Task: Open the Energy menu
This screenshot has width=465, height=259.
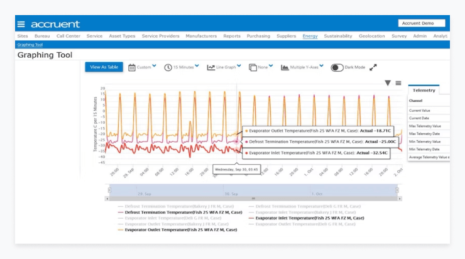Action: 310,36
